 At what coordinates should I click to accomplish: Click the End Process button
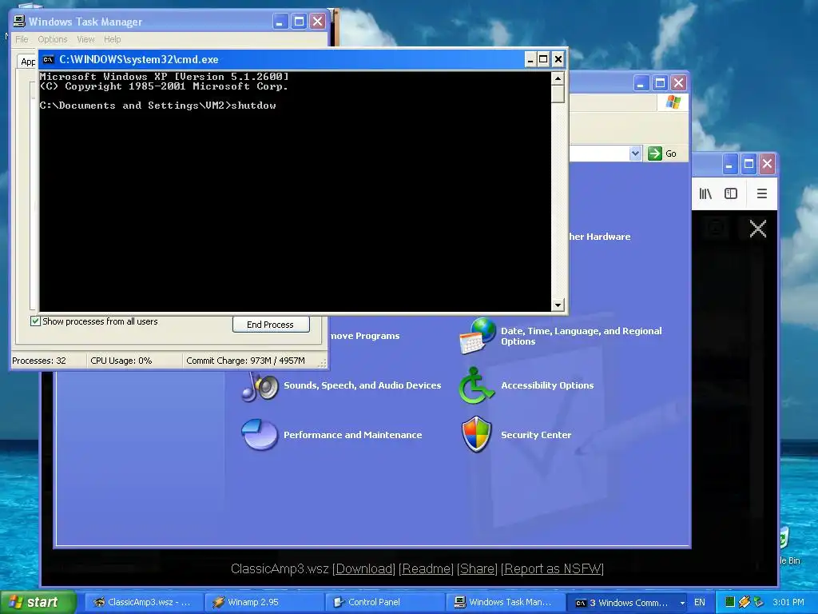point(271,325)
